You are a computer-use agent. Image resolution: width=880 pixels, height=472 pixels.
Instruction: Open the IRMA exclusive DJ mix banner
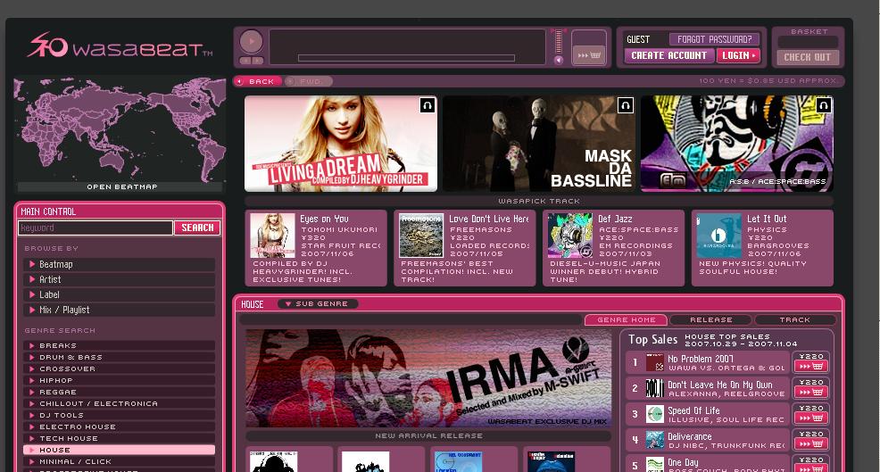[x=428, y=378]
